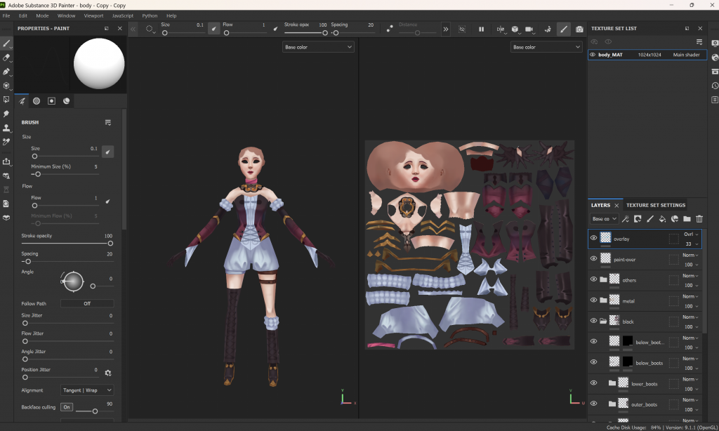The width and height of the screenshot is (719, 431).
Task: Open Texture Set List options menu
Action: click(699, 41)
